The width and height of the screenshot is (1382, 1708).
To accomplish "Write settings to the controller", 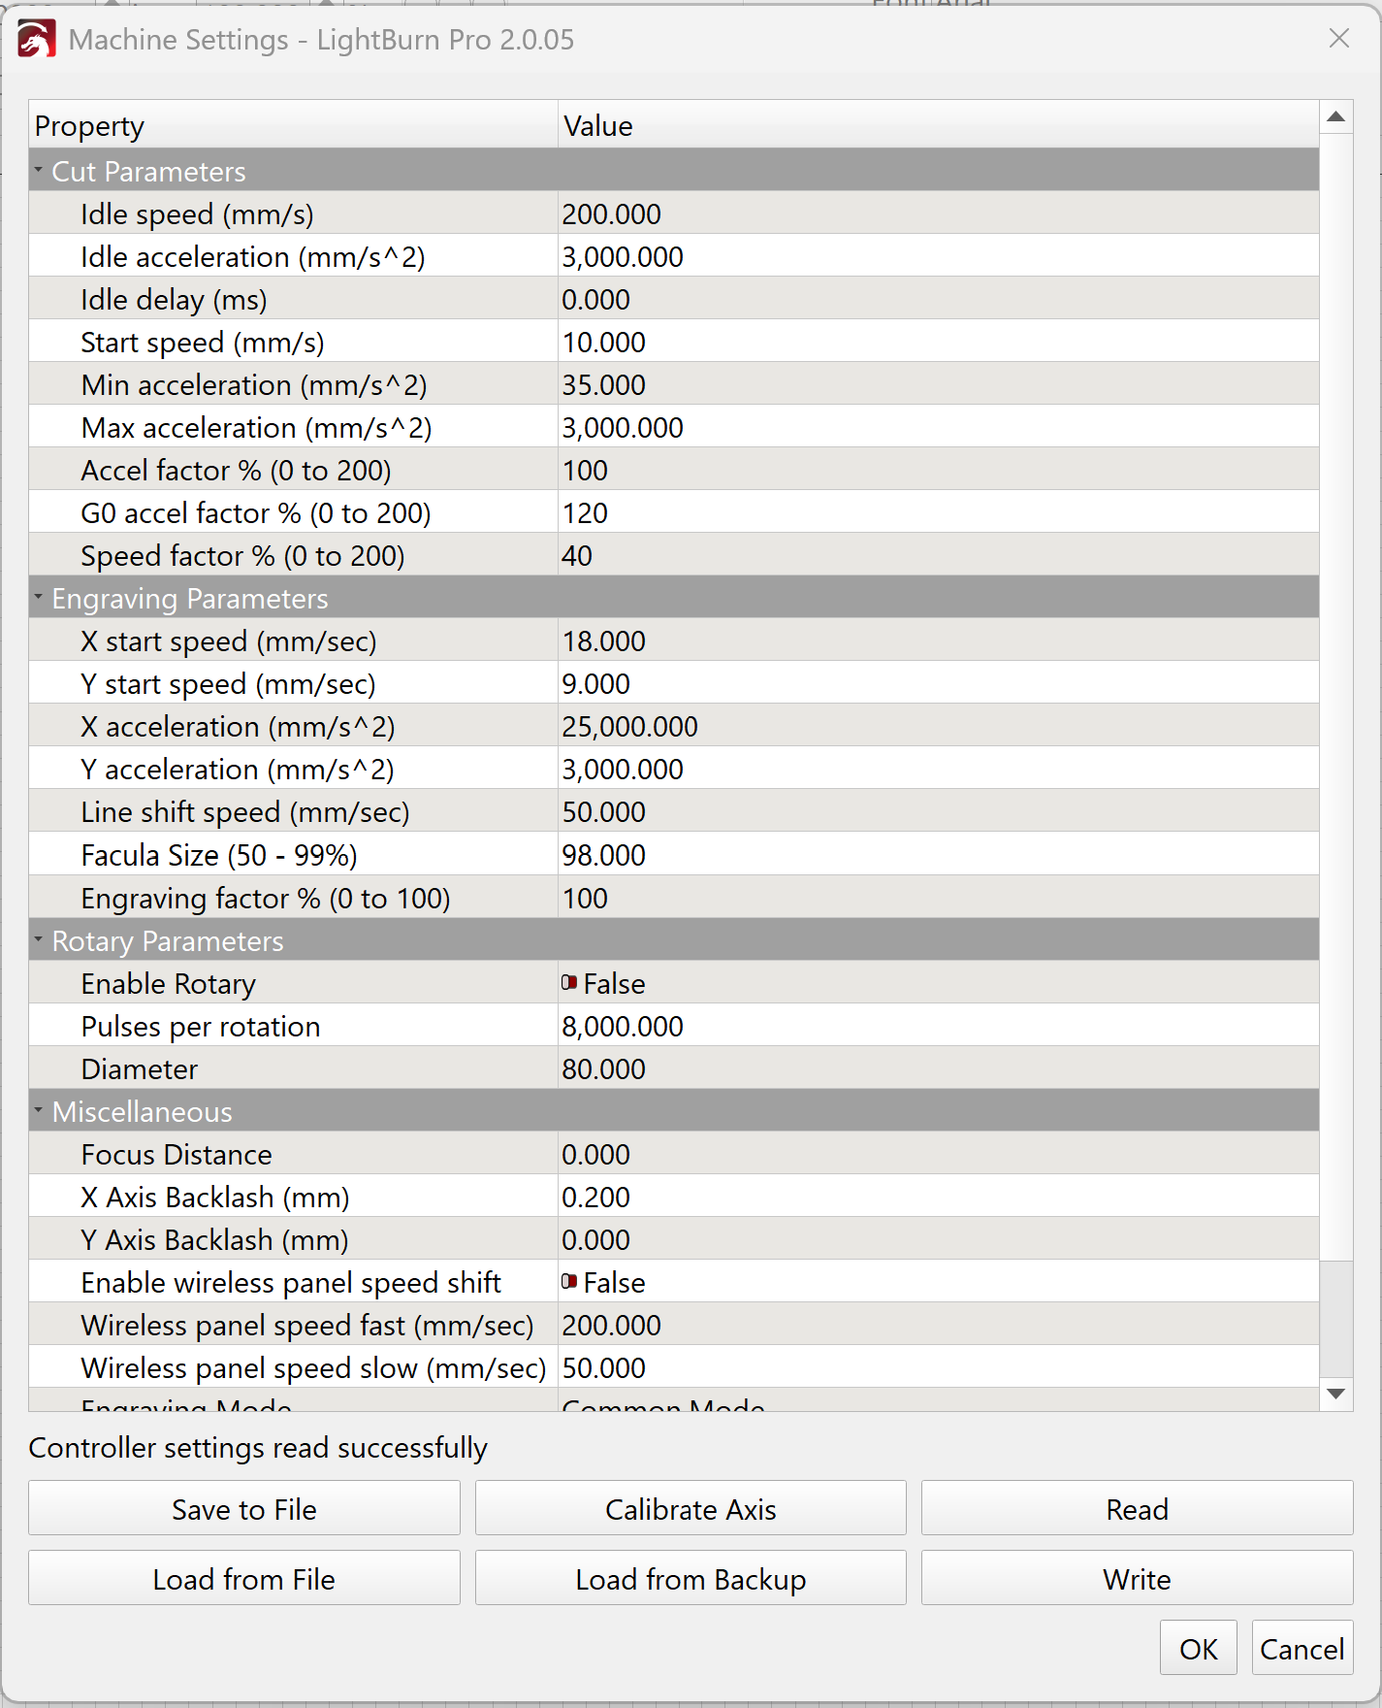I will pyautogui.click(x=1137, y=1579).
